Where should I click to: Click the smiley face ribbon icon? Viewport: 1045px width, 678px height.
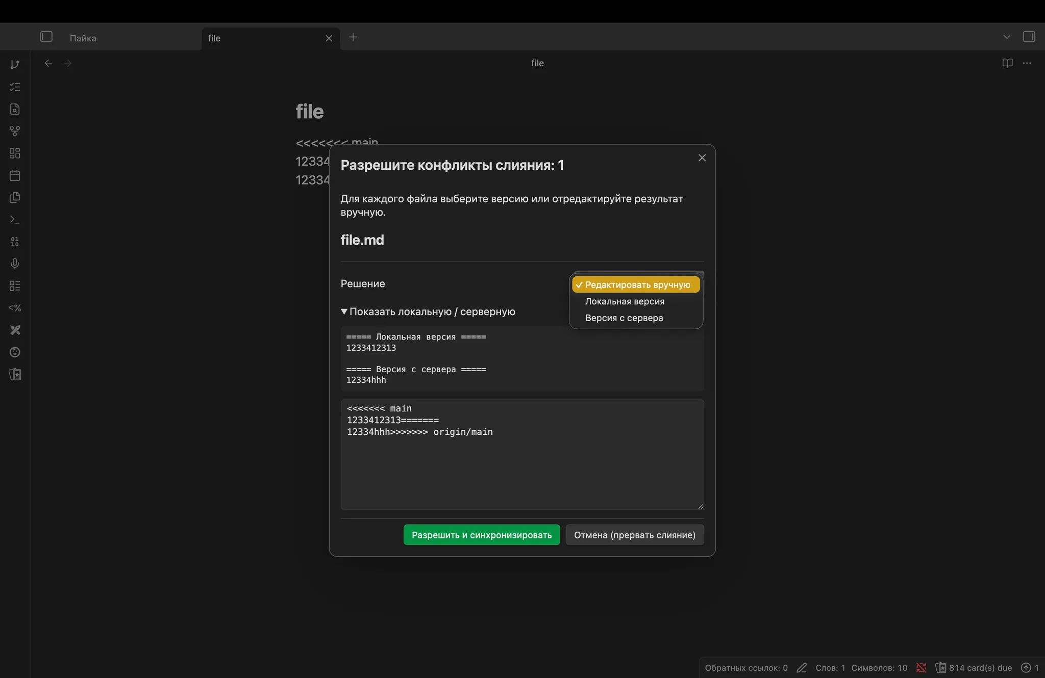click(x=15, y=352)
